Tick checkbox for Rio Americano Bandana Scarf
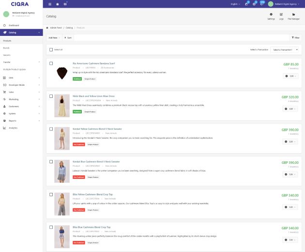305x252 pixels. pos(51,63)
